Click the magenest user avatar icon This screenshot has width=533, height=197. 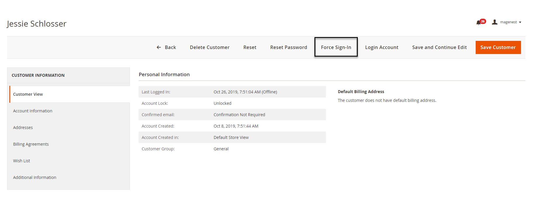point(495,22)
